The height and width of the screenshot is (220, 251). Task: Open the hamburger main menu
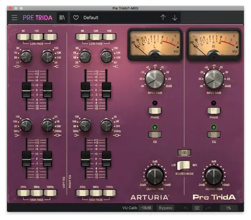point(14,18)
